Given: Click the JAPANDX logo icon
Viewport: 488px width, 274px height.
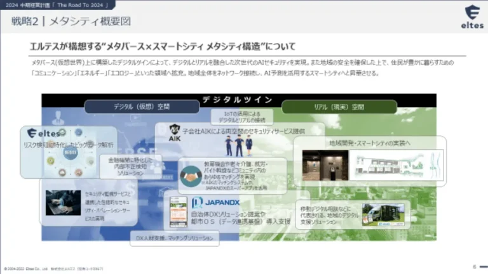Looking at the screenshot, I should coord(197,202).
